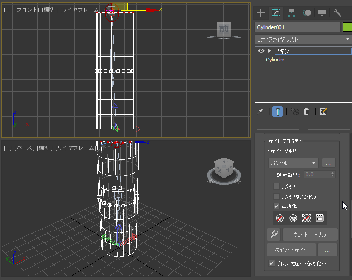Open Configure Modifier Sets icon
This screenshot has width=352, height=280.
(x=323, y=111)
